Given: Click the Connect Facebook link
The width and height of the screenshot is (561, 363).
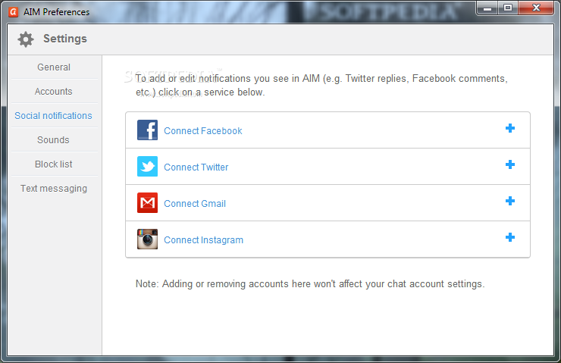Looking at the screenshot, I should coord(203,131).
